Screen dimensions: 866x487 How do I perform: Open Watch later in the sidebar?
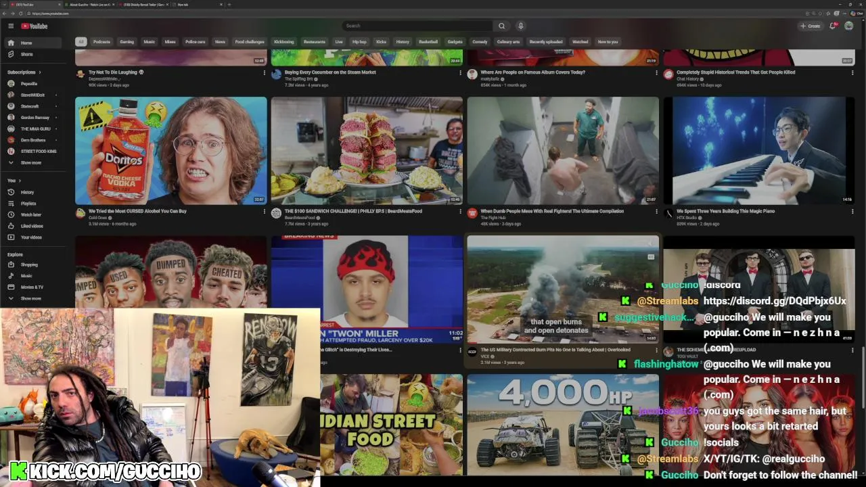tap(32, 214)
